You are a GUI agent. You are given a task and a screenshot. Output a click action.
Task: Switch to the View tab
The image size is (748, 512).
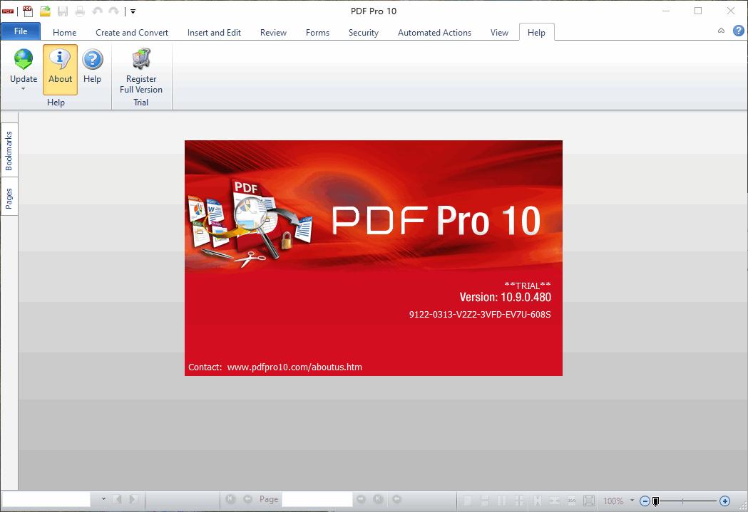pyautogui.click(x=499, y=32)
